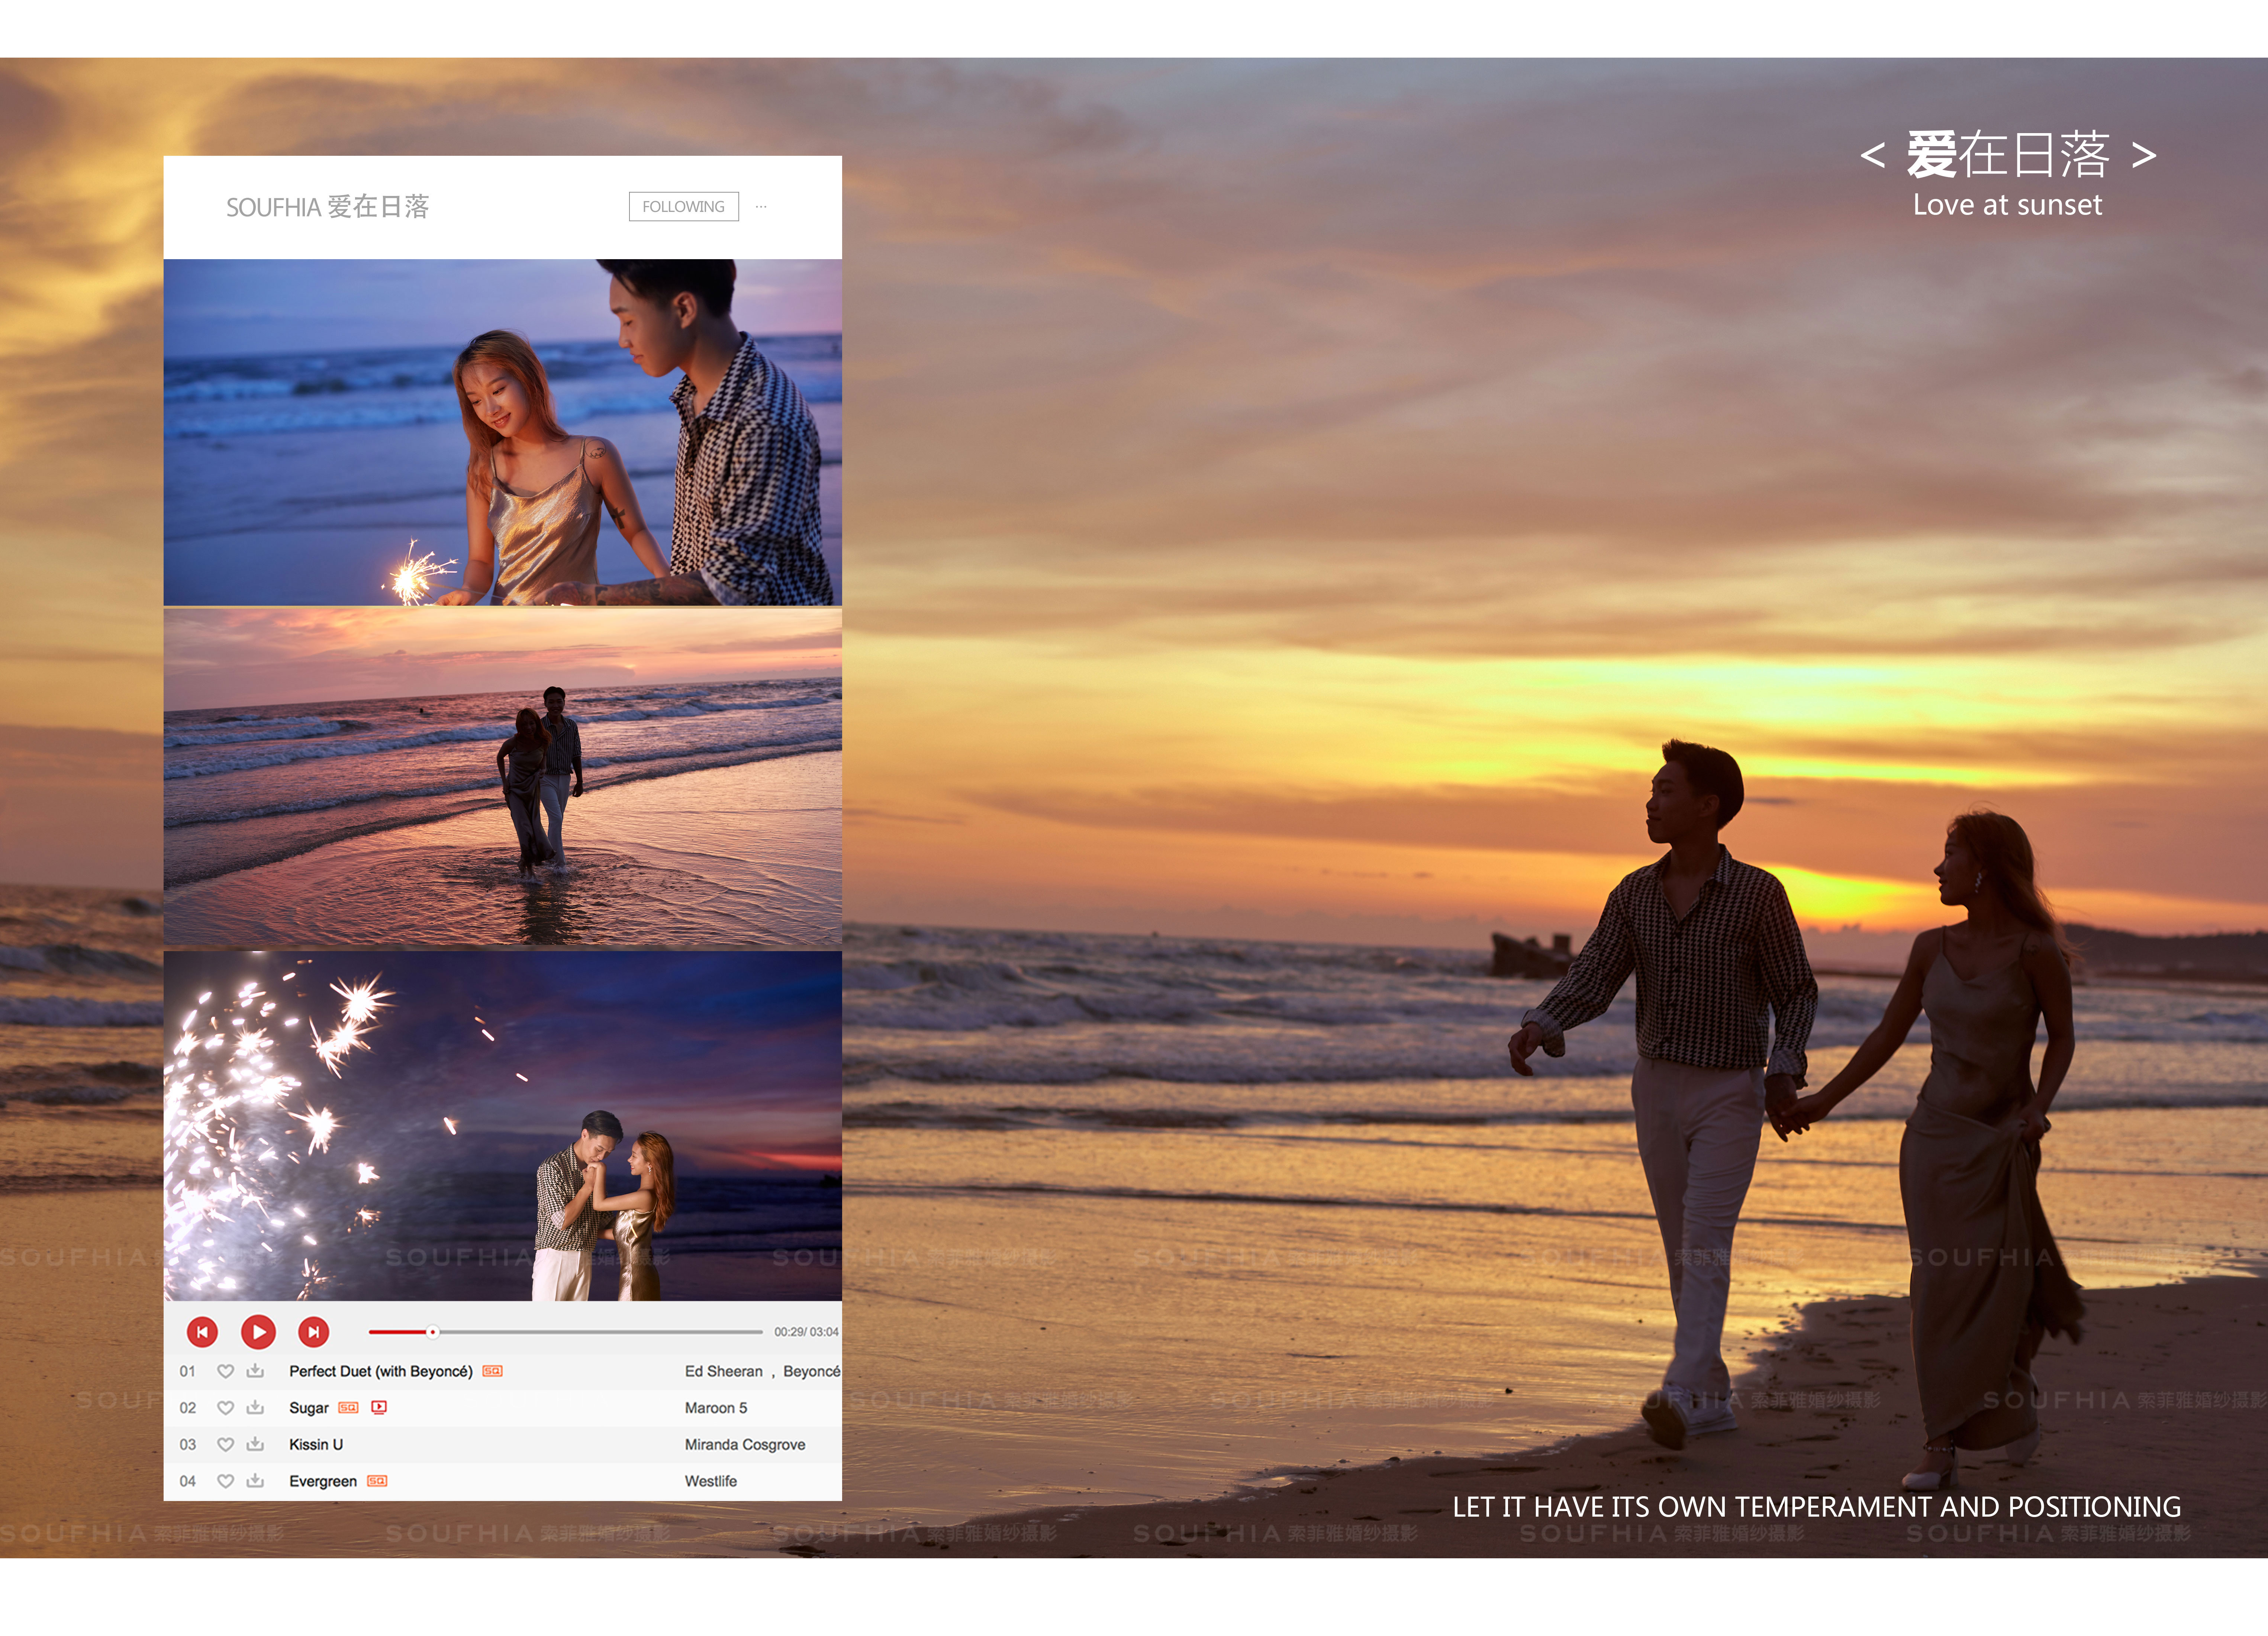Select the song title Sugar
2268x1636 pixels.
(309, 1409)
